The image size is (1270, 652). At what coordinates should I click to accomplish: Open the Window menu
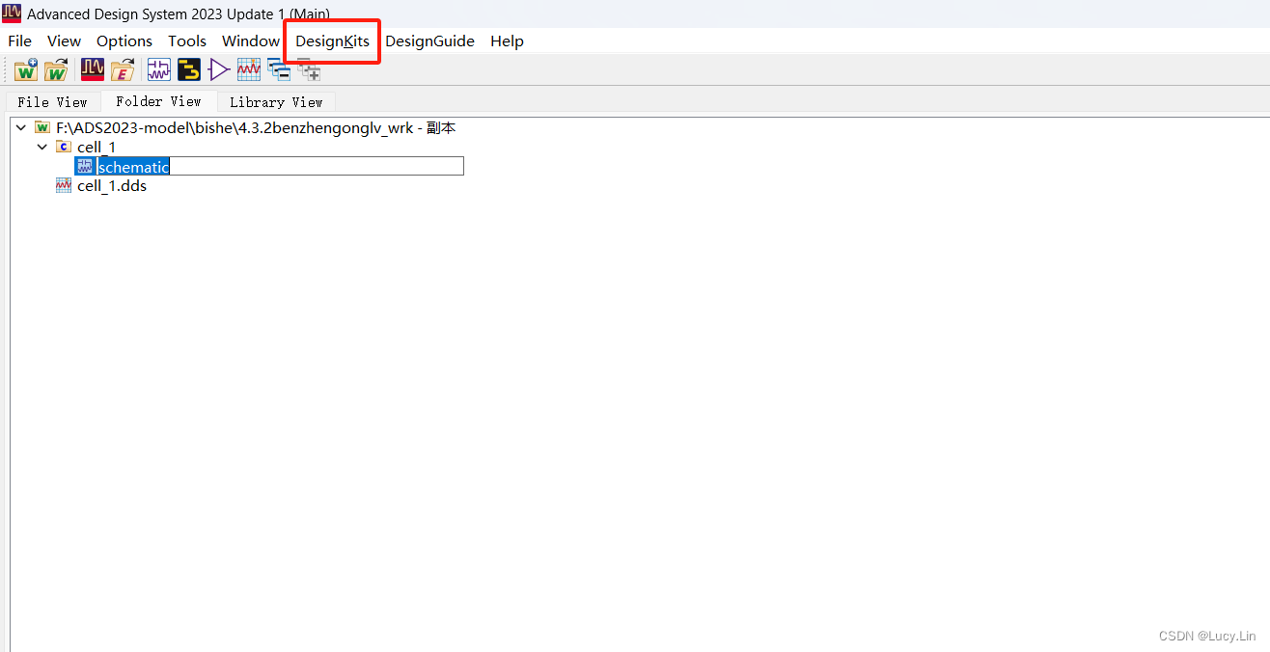click(x=251, y=41)
